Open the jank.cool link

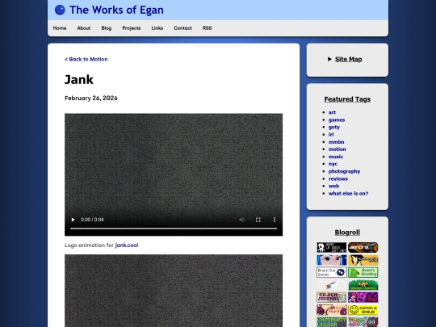point(127,245)
